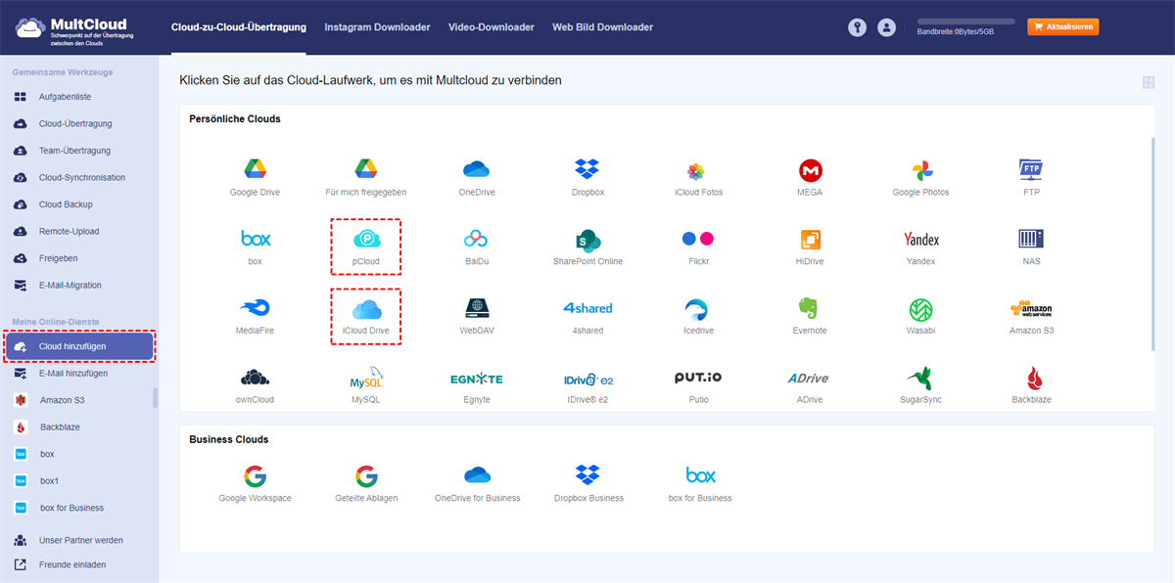Select box for Business in Business Clouds
Screen dimensions: 1175x583
700,475
